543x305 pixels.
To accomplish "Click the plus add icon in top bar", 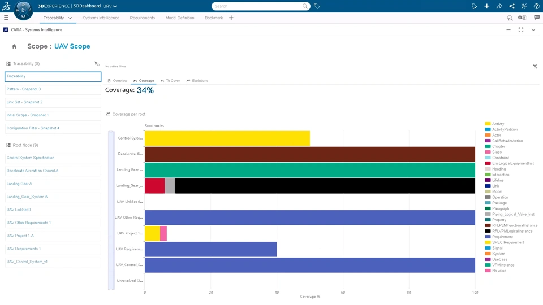I will (x=486, y=6).
